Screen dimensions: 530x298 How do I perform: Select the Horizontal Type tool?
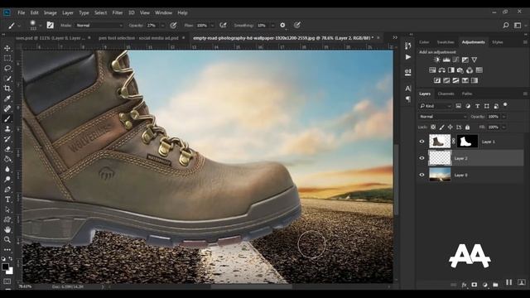[x=7, y=199]
